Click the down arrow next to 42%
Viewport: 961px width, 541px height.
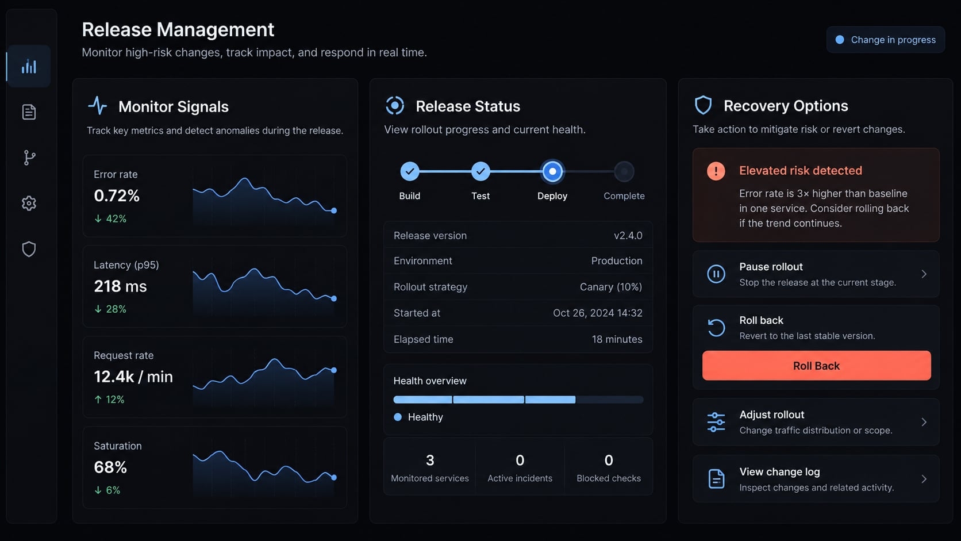[98, 218]
